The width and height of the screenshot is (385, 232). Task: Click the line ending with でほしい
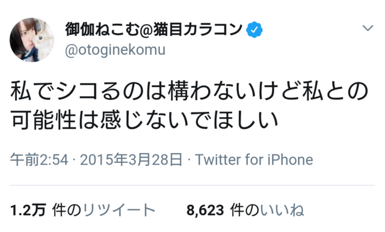[x=144, y=120]
